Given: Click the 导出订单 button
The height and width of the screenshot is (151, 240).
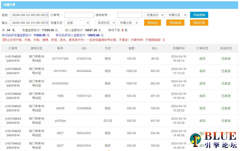Looking at the screenshot, I should (x=199, y=23).
